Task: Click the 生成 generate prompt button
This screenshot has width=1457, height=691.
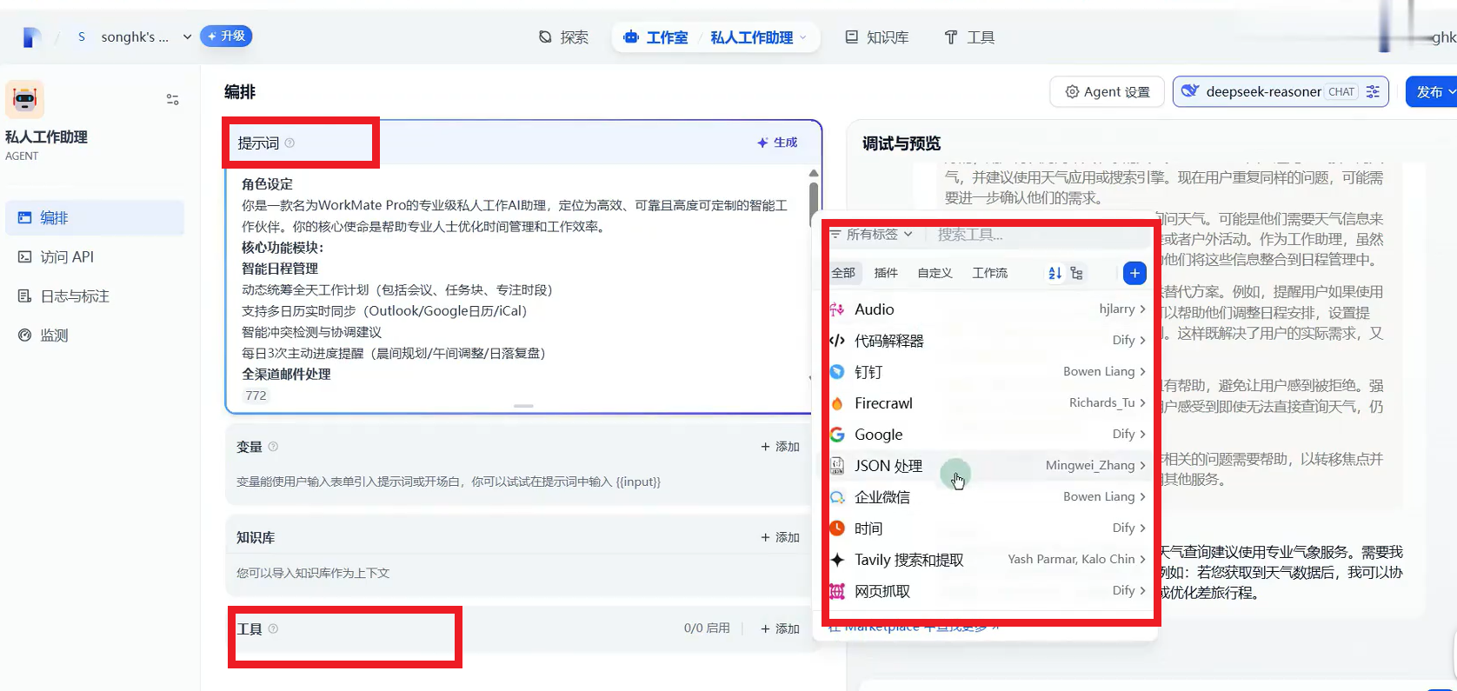Action: 777,143
